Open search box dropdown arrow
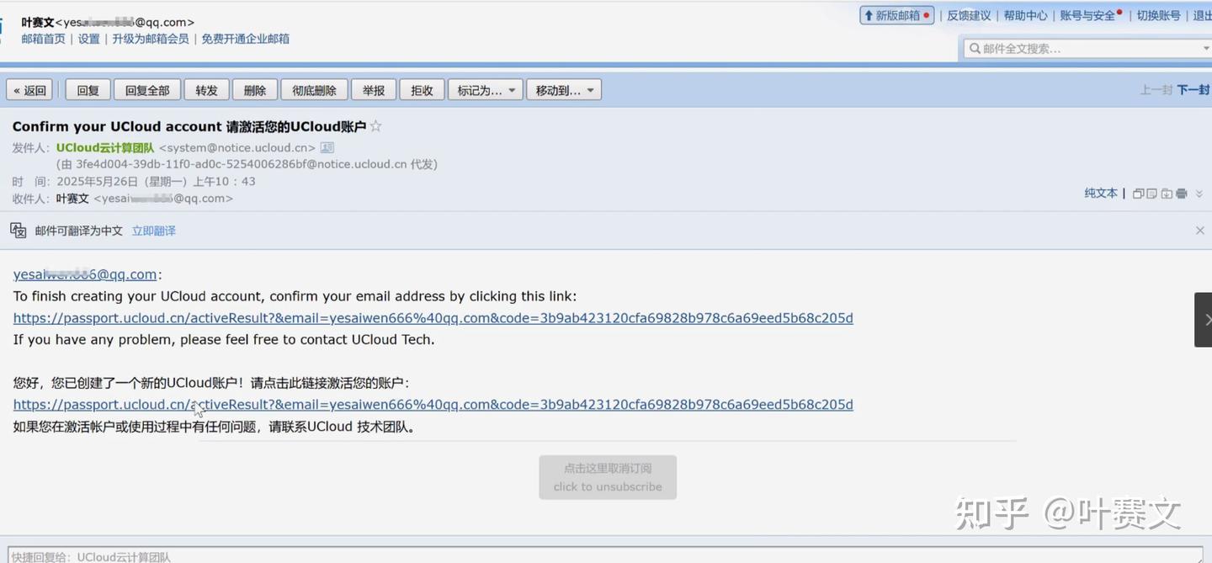1212x563 pixels. pos(1206,49)
